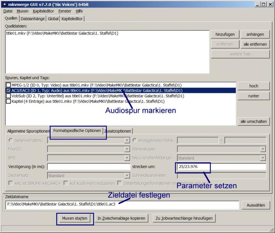Select the VobSub (ID 2) track row text
Screen dimensions: 275x233
pos(98,96)
